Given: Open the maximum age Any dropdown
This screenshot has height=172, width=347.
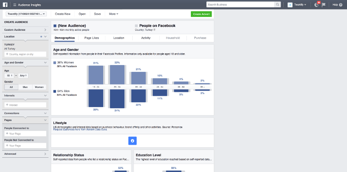Looking at the screenshot, I should [x=23, y=76].
